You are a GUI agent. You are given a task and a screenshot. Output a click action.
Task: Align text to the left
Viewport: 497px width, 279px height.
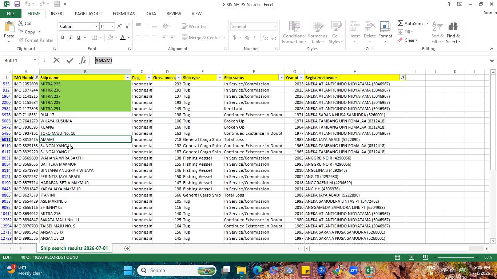[x=138, y=37]
